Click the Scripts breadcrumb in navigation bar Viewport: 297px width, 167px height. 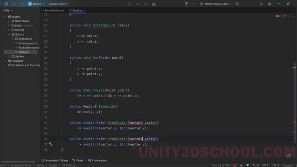[53, 165]
